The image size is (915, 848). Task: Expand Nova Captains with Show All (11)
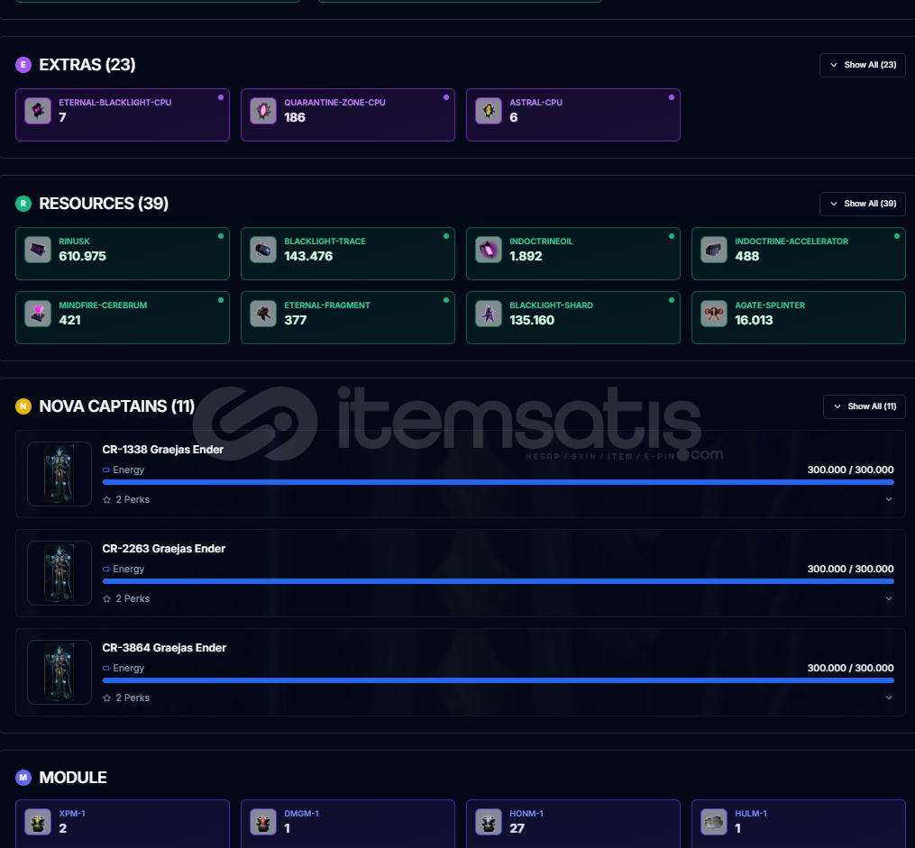pyautogui.click(x=865, y=406)
